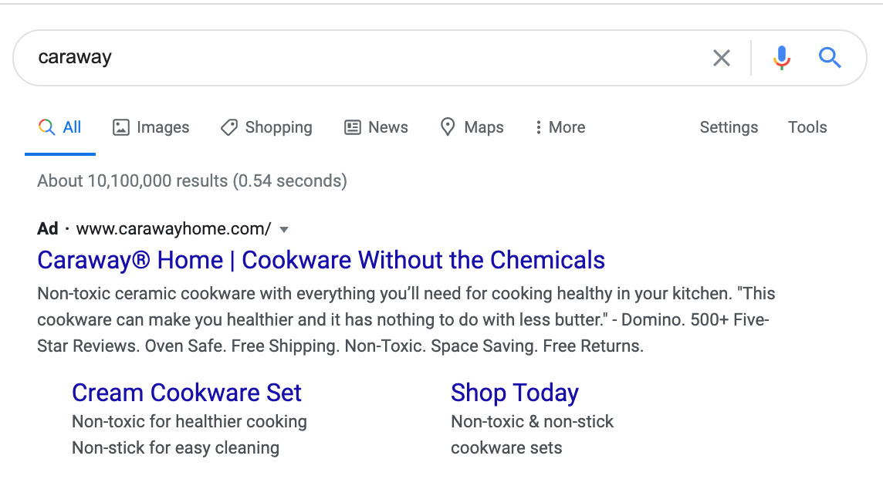
Task: Open the search Tools options
Action: pos(807,127)
